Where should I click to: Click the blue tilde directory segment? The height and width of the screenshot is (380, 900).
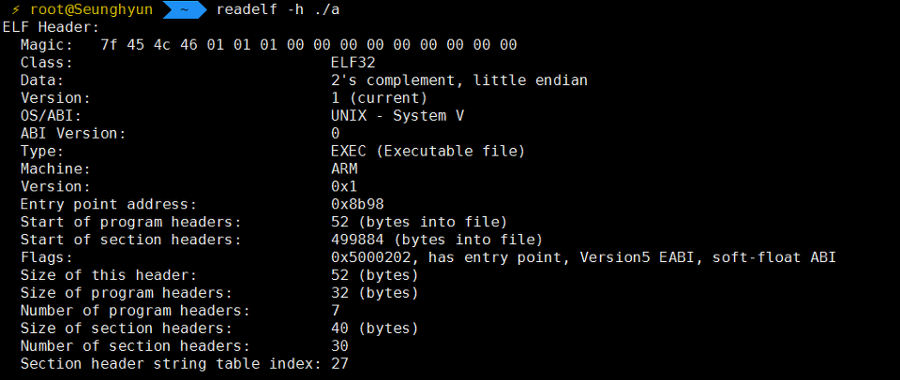[185, 9]
